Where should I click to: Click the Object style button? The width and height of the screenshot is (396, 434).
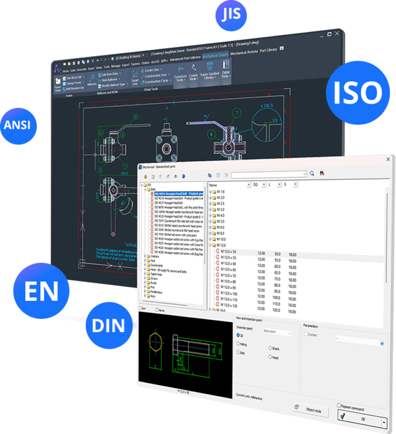pyautogui.click(x=311, y=409)
